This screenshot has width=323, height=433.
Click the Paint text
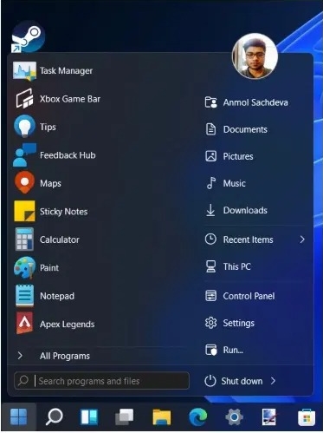pos(49,267)
